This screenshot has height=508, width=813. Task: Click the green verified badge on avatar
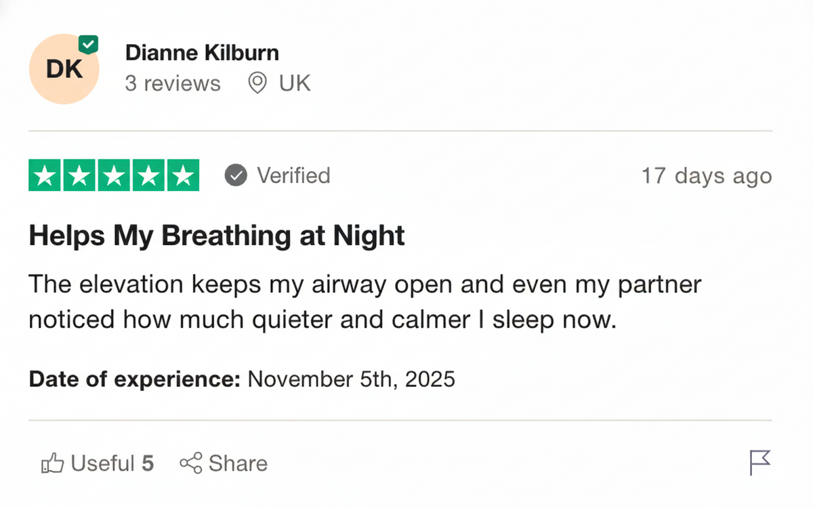[x=88, y=45]
